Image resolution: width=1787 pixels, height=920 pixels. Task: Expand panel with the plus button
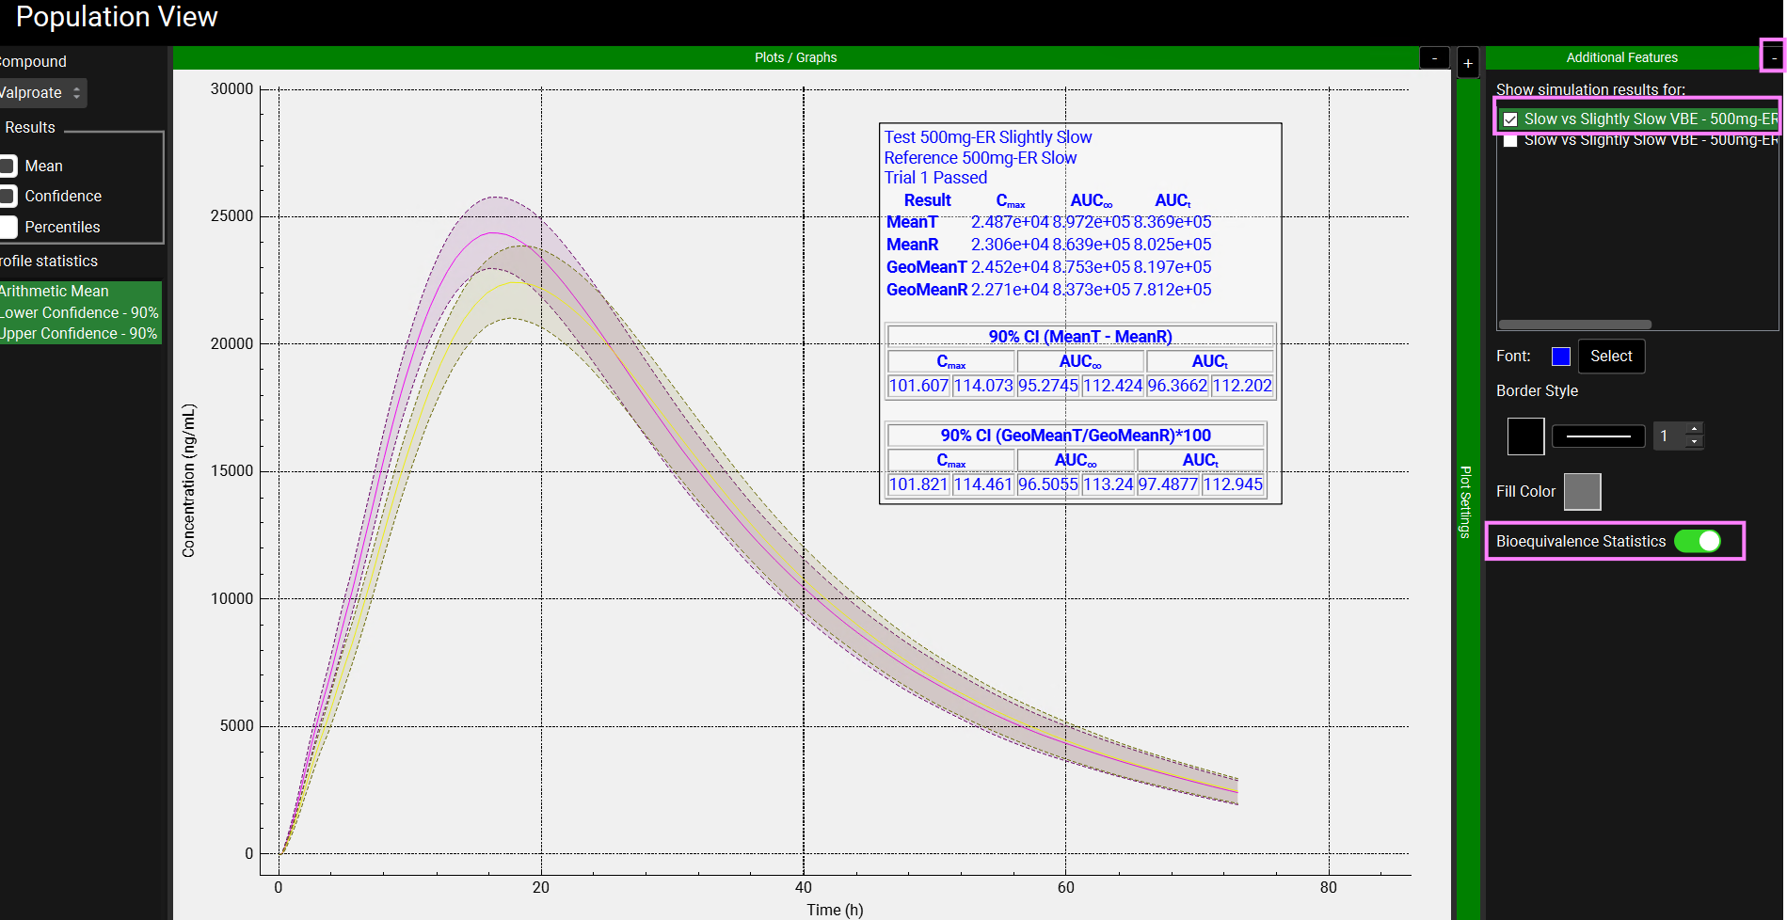click(x=1467, y=63)
